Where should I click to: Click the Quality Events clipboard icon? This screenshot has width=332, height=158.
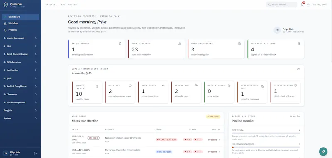click(97, 87)
